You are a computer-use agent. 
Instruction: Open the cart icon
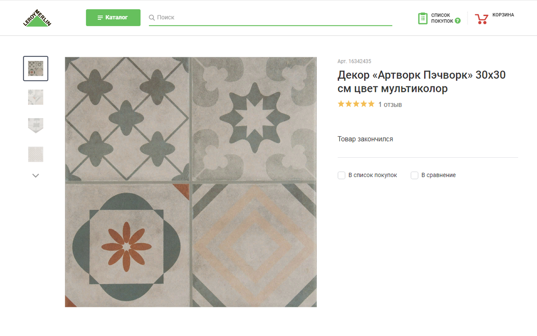pos(482,19)
